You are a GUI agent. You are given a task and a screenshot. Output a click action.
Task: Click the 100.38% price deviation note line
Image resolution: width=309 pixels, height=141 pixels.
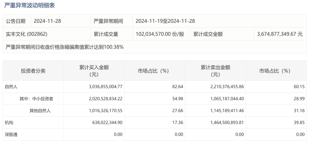65,47
